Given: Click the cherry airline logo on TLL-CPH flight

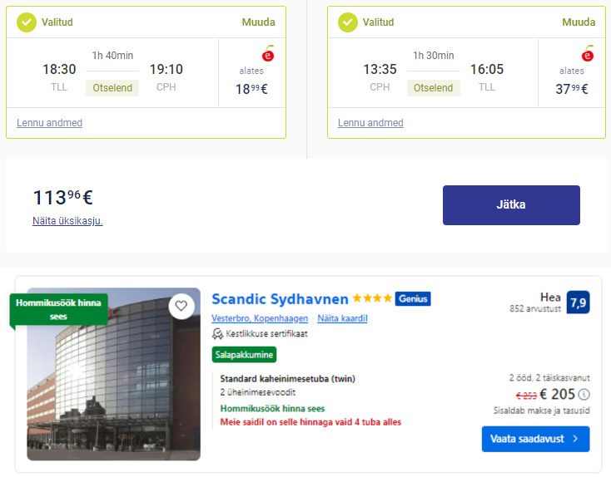Looking at the screenshot, I should [x=268, y=54].
